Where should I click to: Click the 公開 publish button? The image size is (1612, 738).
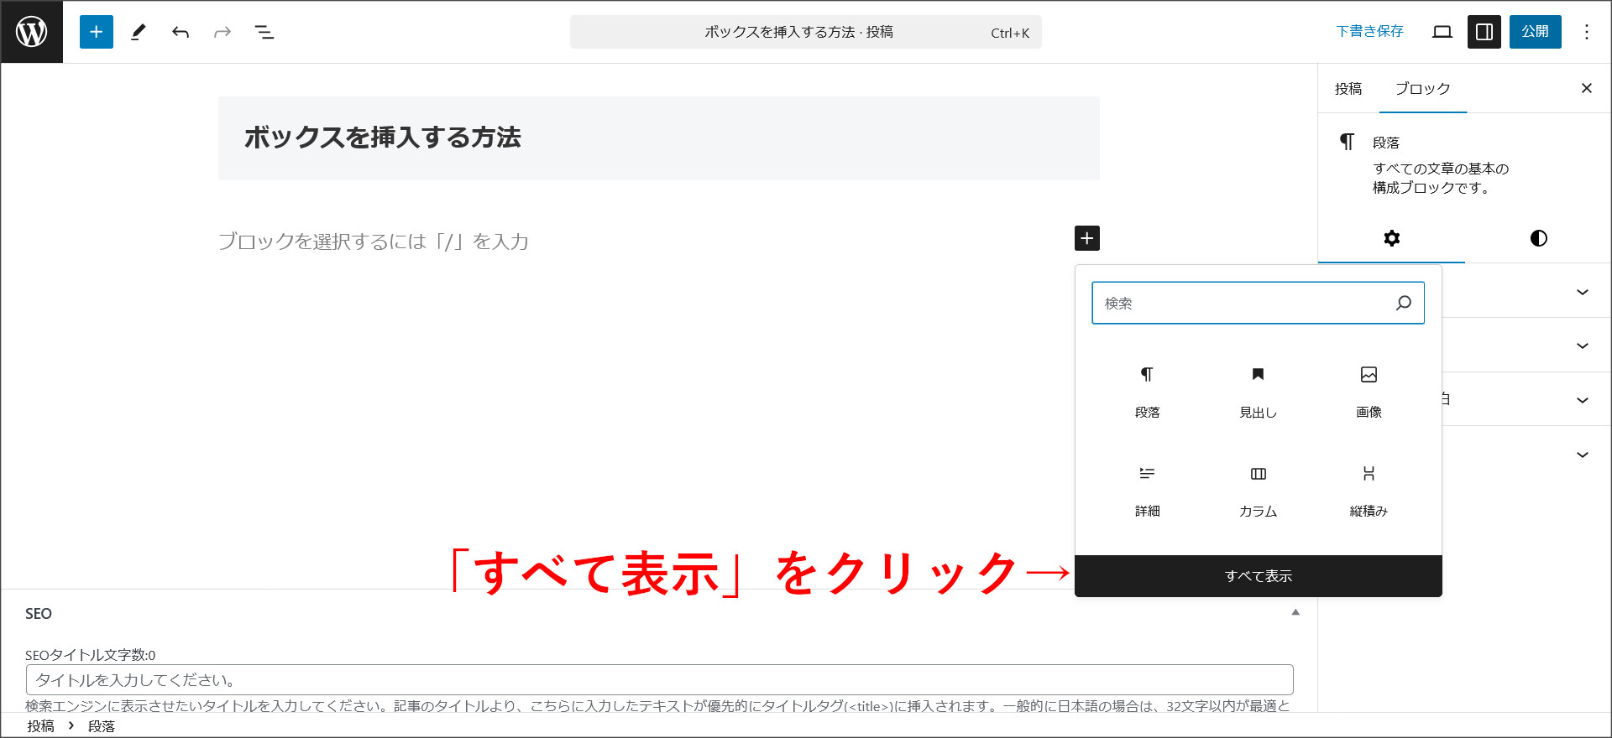(1535, 32)
